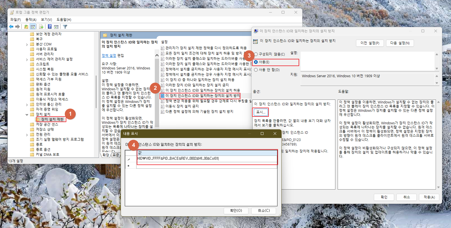Click policy icon for 이러한 장치 ID와 일치하는 장치 설치 금지
This screenshot has width=451, height=228.
click(162, 85)
